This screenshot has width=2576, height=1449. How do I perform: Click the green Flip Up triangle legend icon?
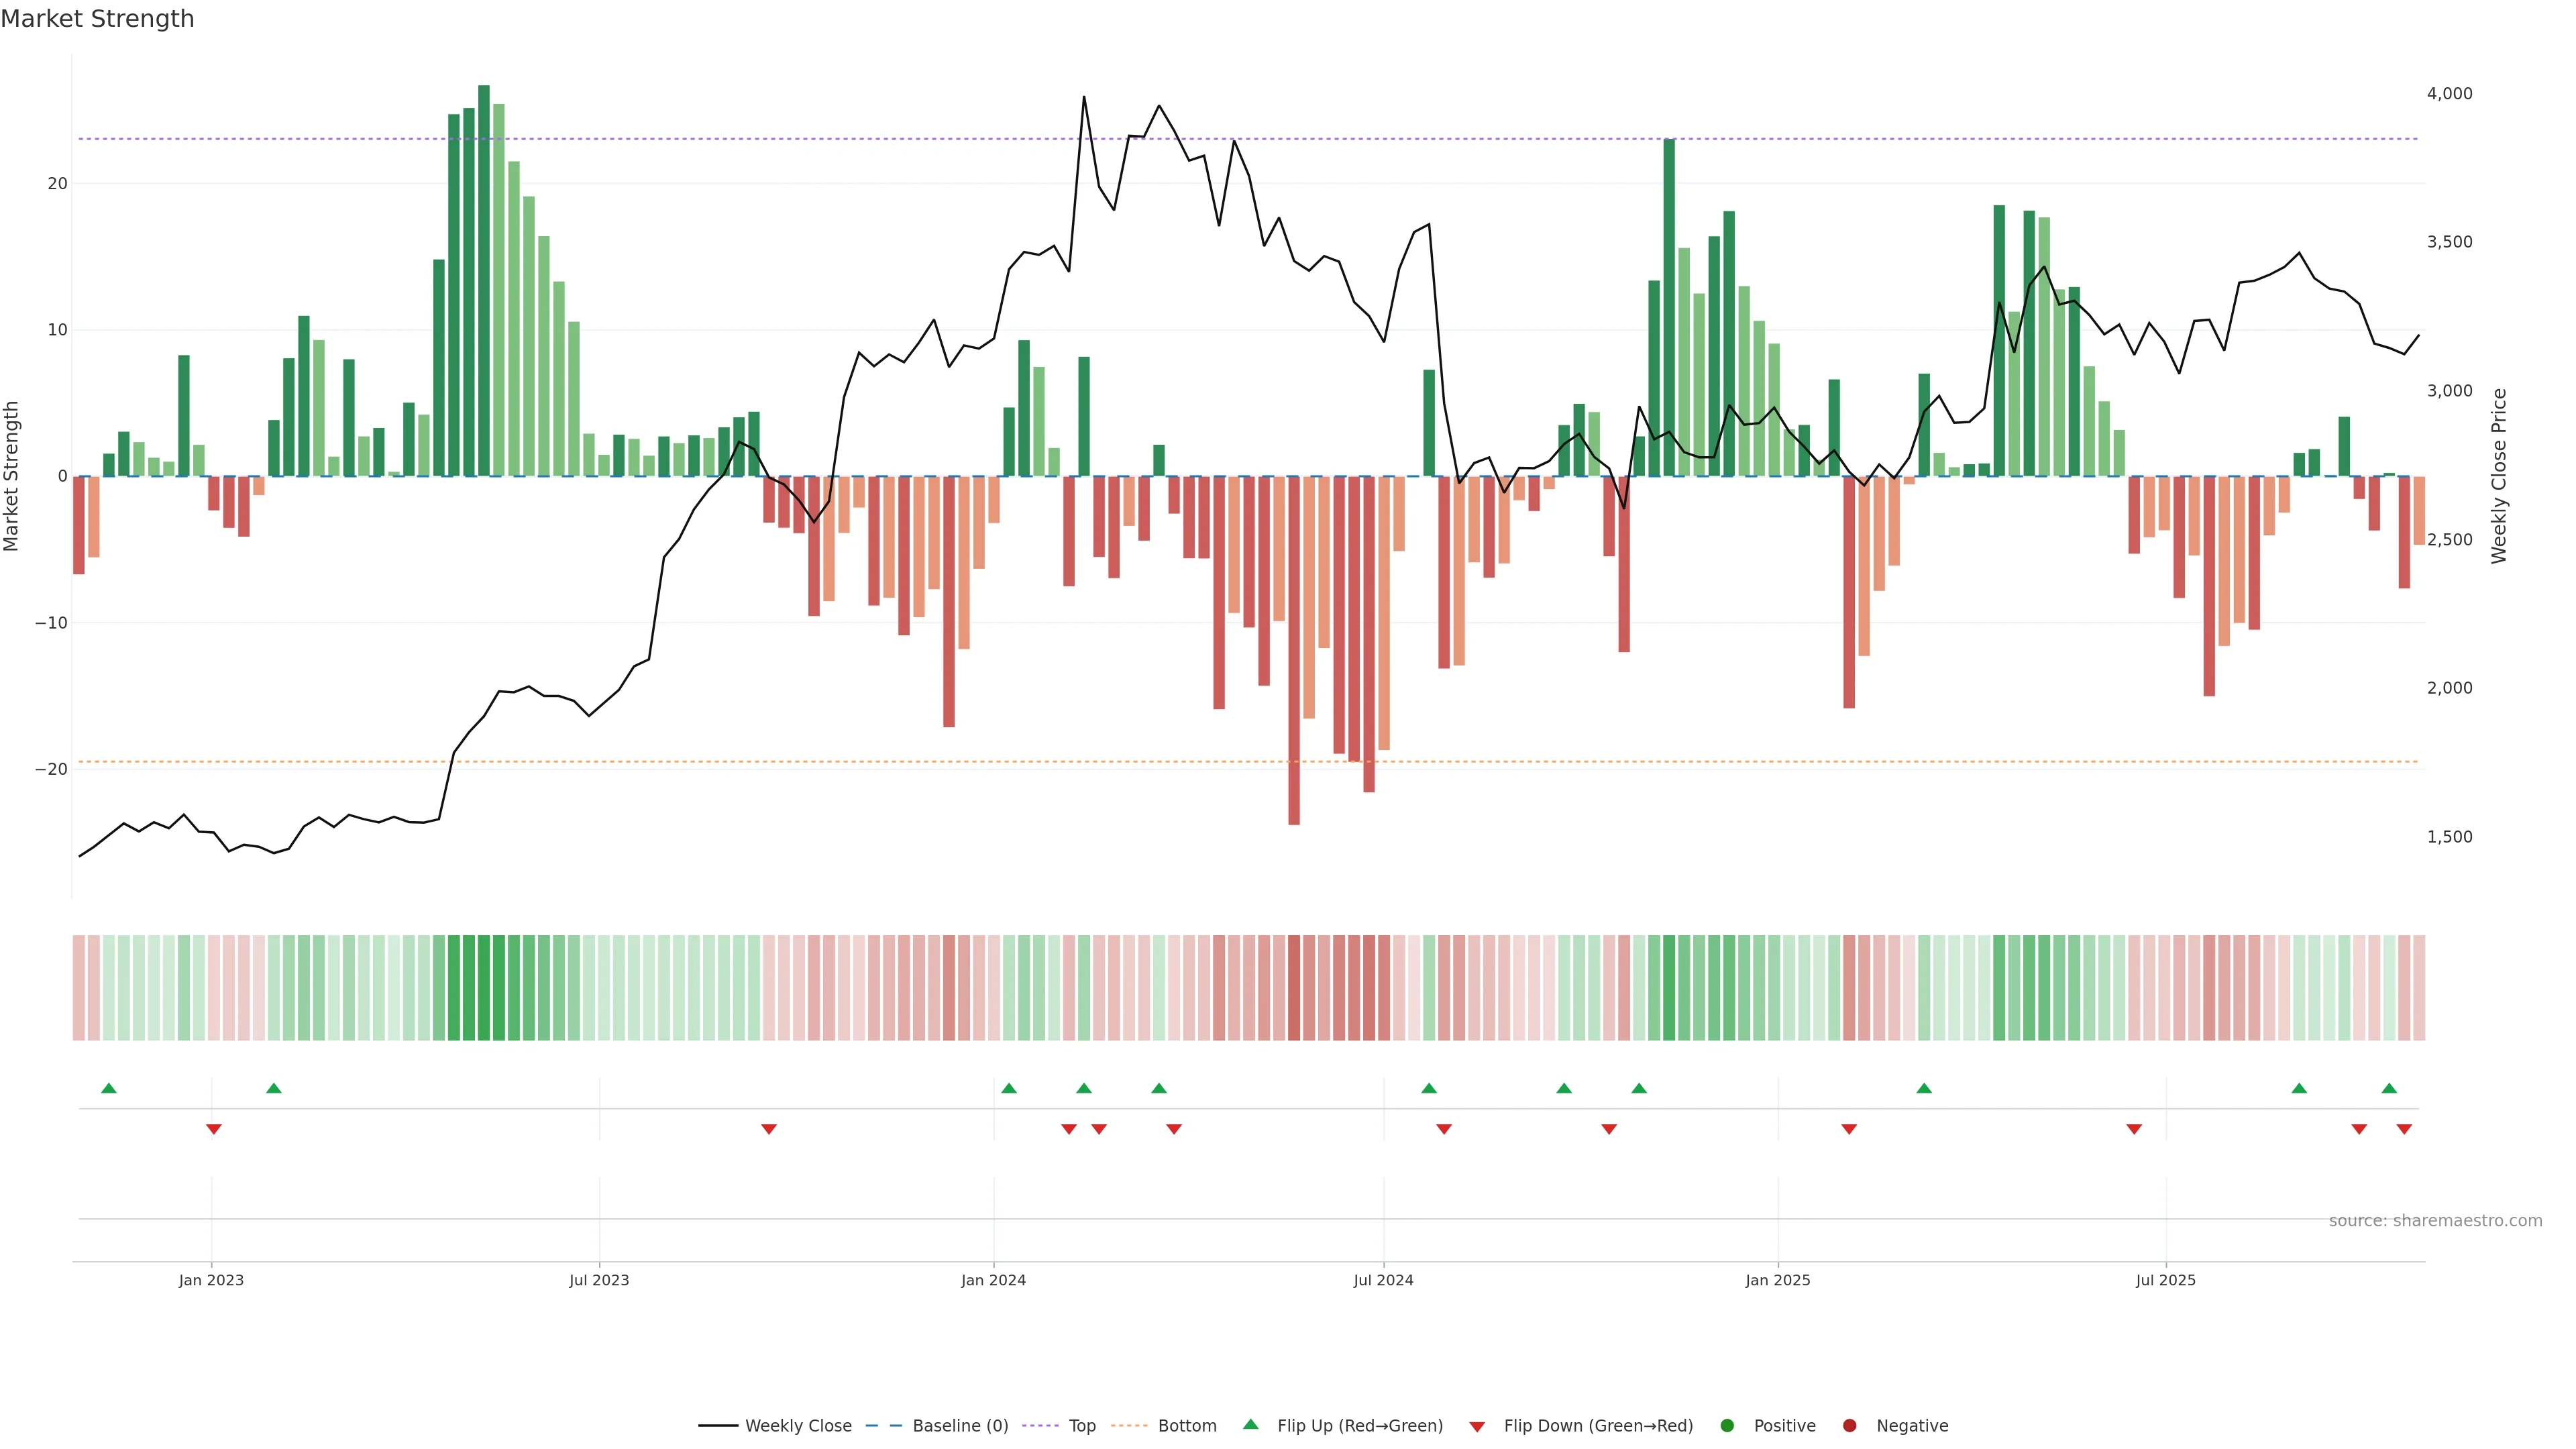tap(1250, 1424)
